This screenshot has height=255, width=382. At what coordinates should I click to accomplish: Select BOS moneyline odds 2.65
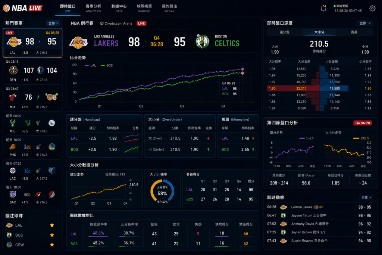click(245, 149)
